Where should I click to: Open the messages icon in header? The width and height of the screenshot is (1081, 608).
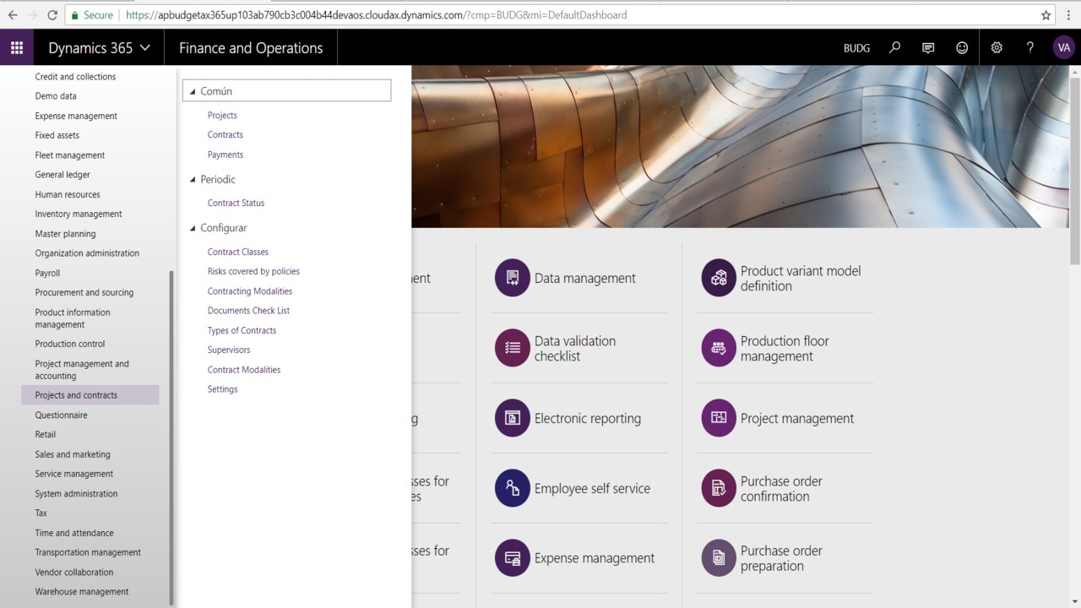point(928,48)
